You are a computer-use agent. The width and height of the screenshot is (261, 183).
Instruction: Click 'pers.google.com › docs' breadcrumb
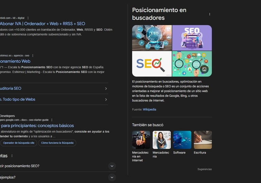click(x=24, y=120)
